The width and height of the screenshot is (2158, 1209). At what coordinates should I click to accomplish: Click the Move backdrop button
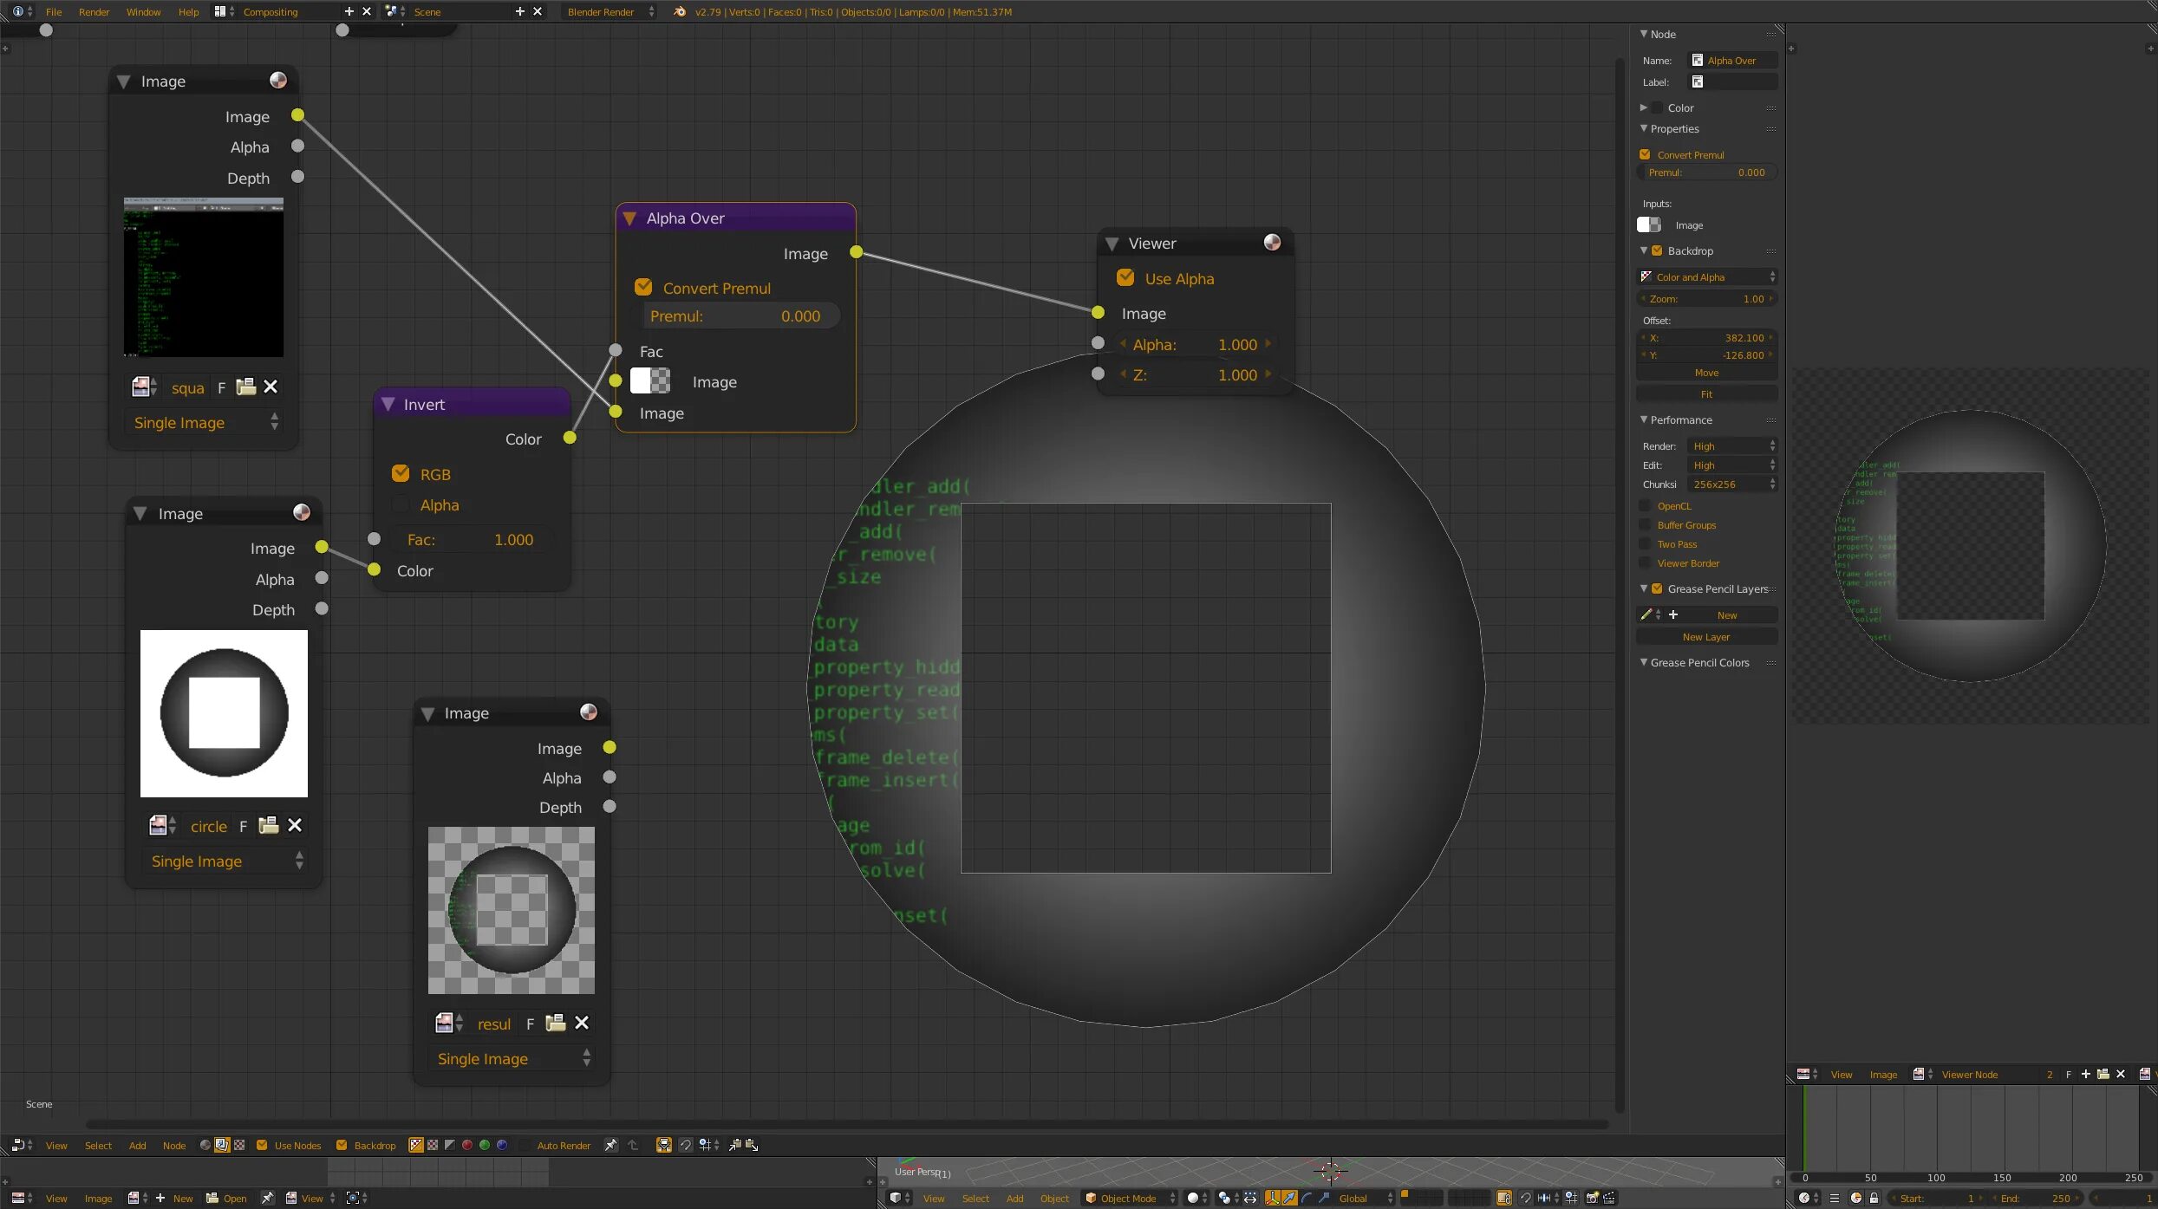(1706, 373)
